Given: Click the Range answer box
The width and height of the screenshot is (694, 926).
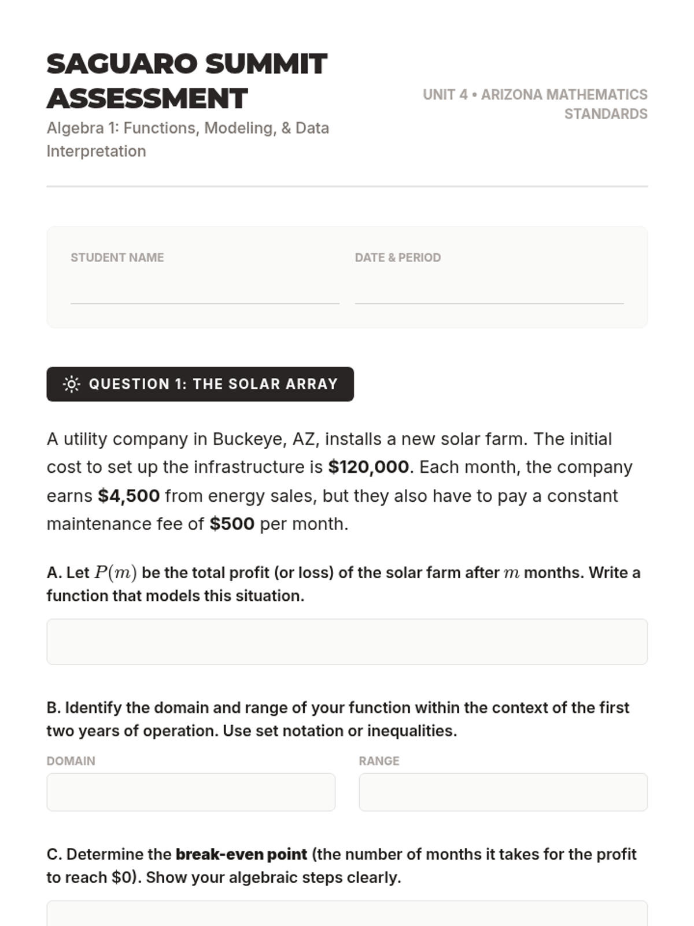Looking at the screenshot, I should click(503, 792).
